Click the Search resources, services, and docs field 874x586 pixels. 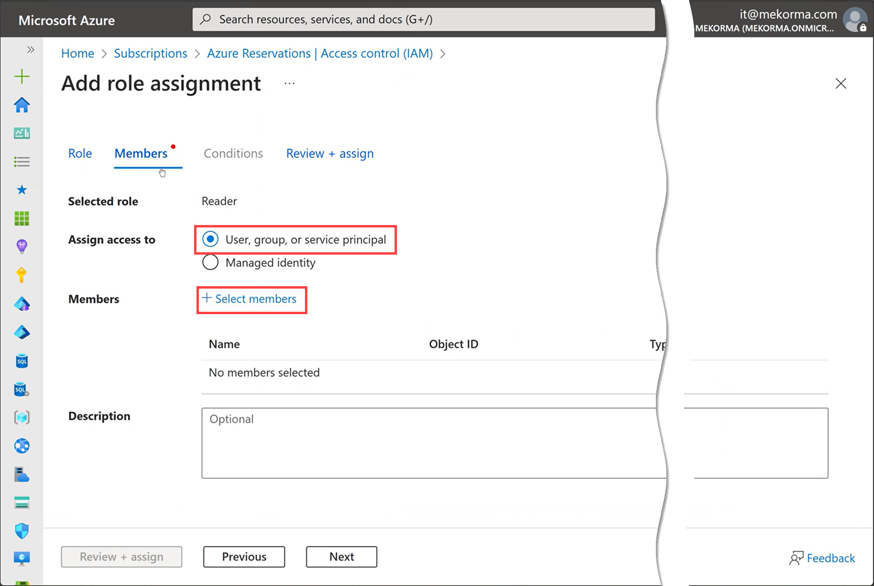[423, 20]
